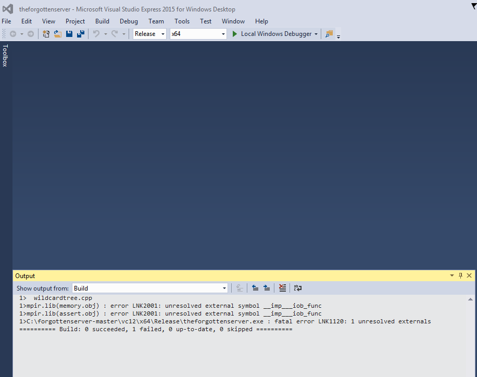Open the Test menu

pyautogui.click(x=206, y=21)
